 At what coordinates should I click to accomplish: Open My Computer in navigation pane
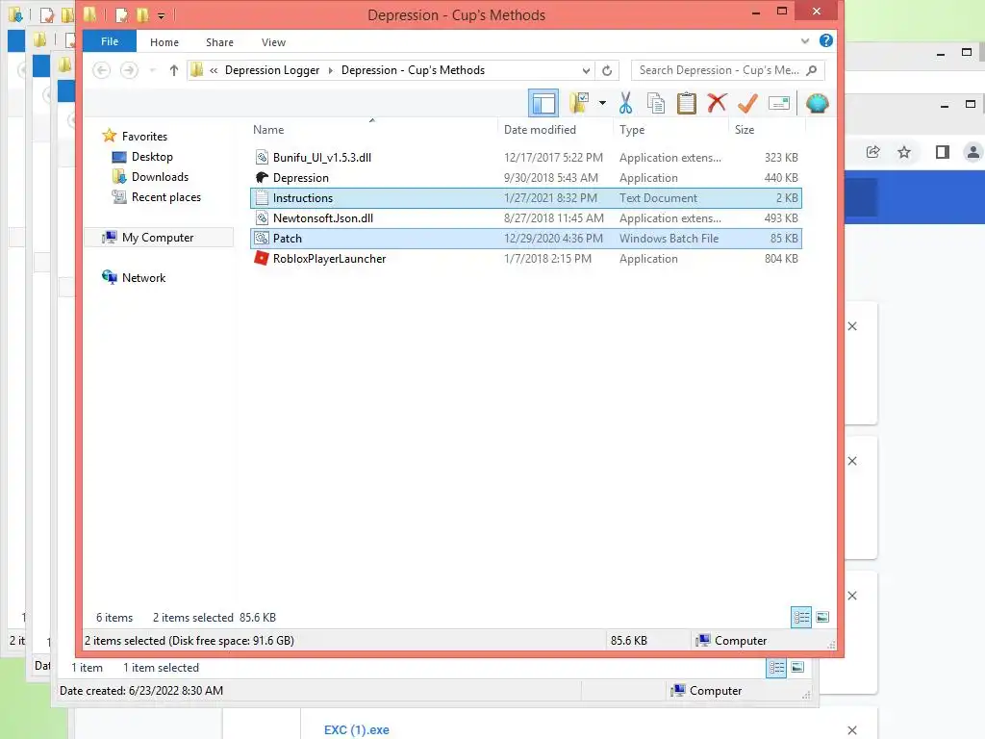coord(158,237)
